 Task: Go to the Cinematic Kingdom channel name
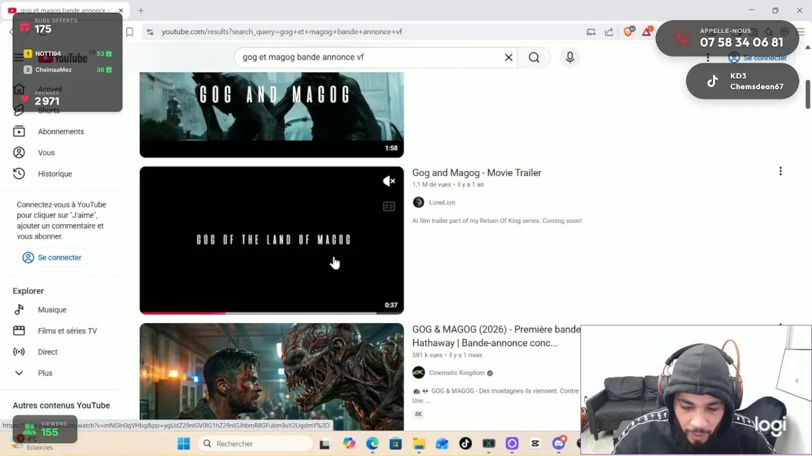click(456, 373)
